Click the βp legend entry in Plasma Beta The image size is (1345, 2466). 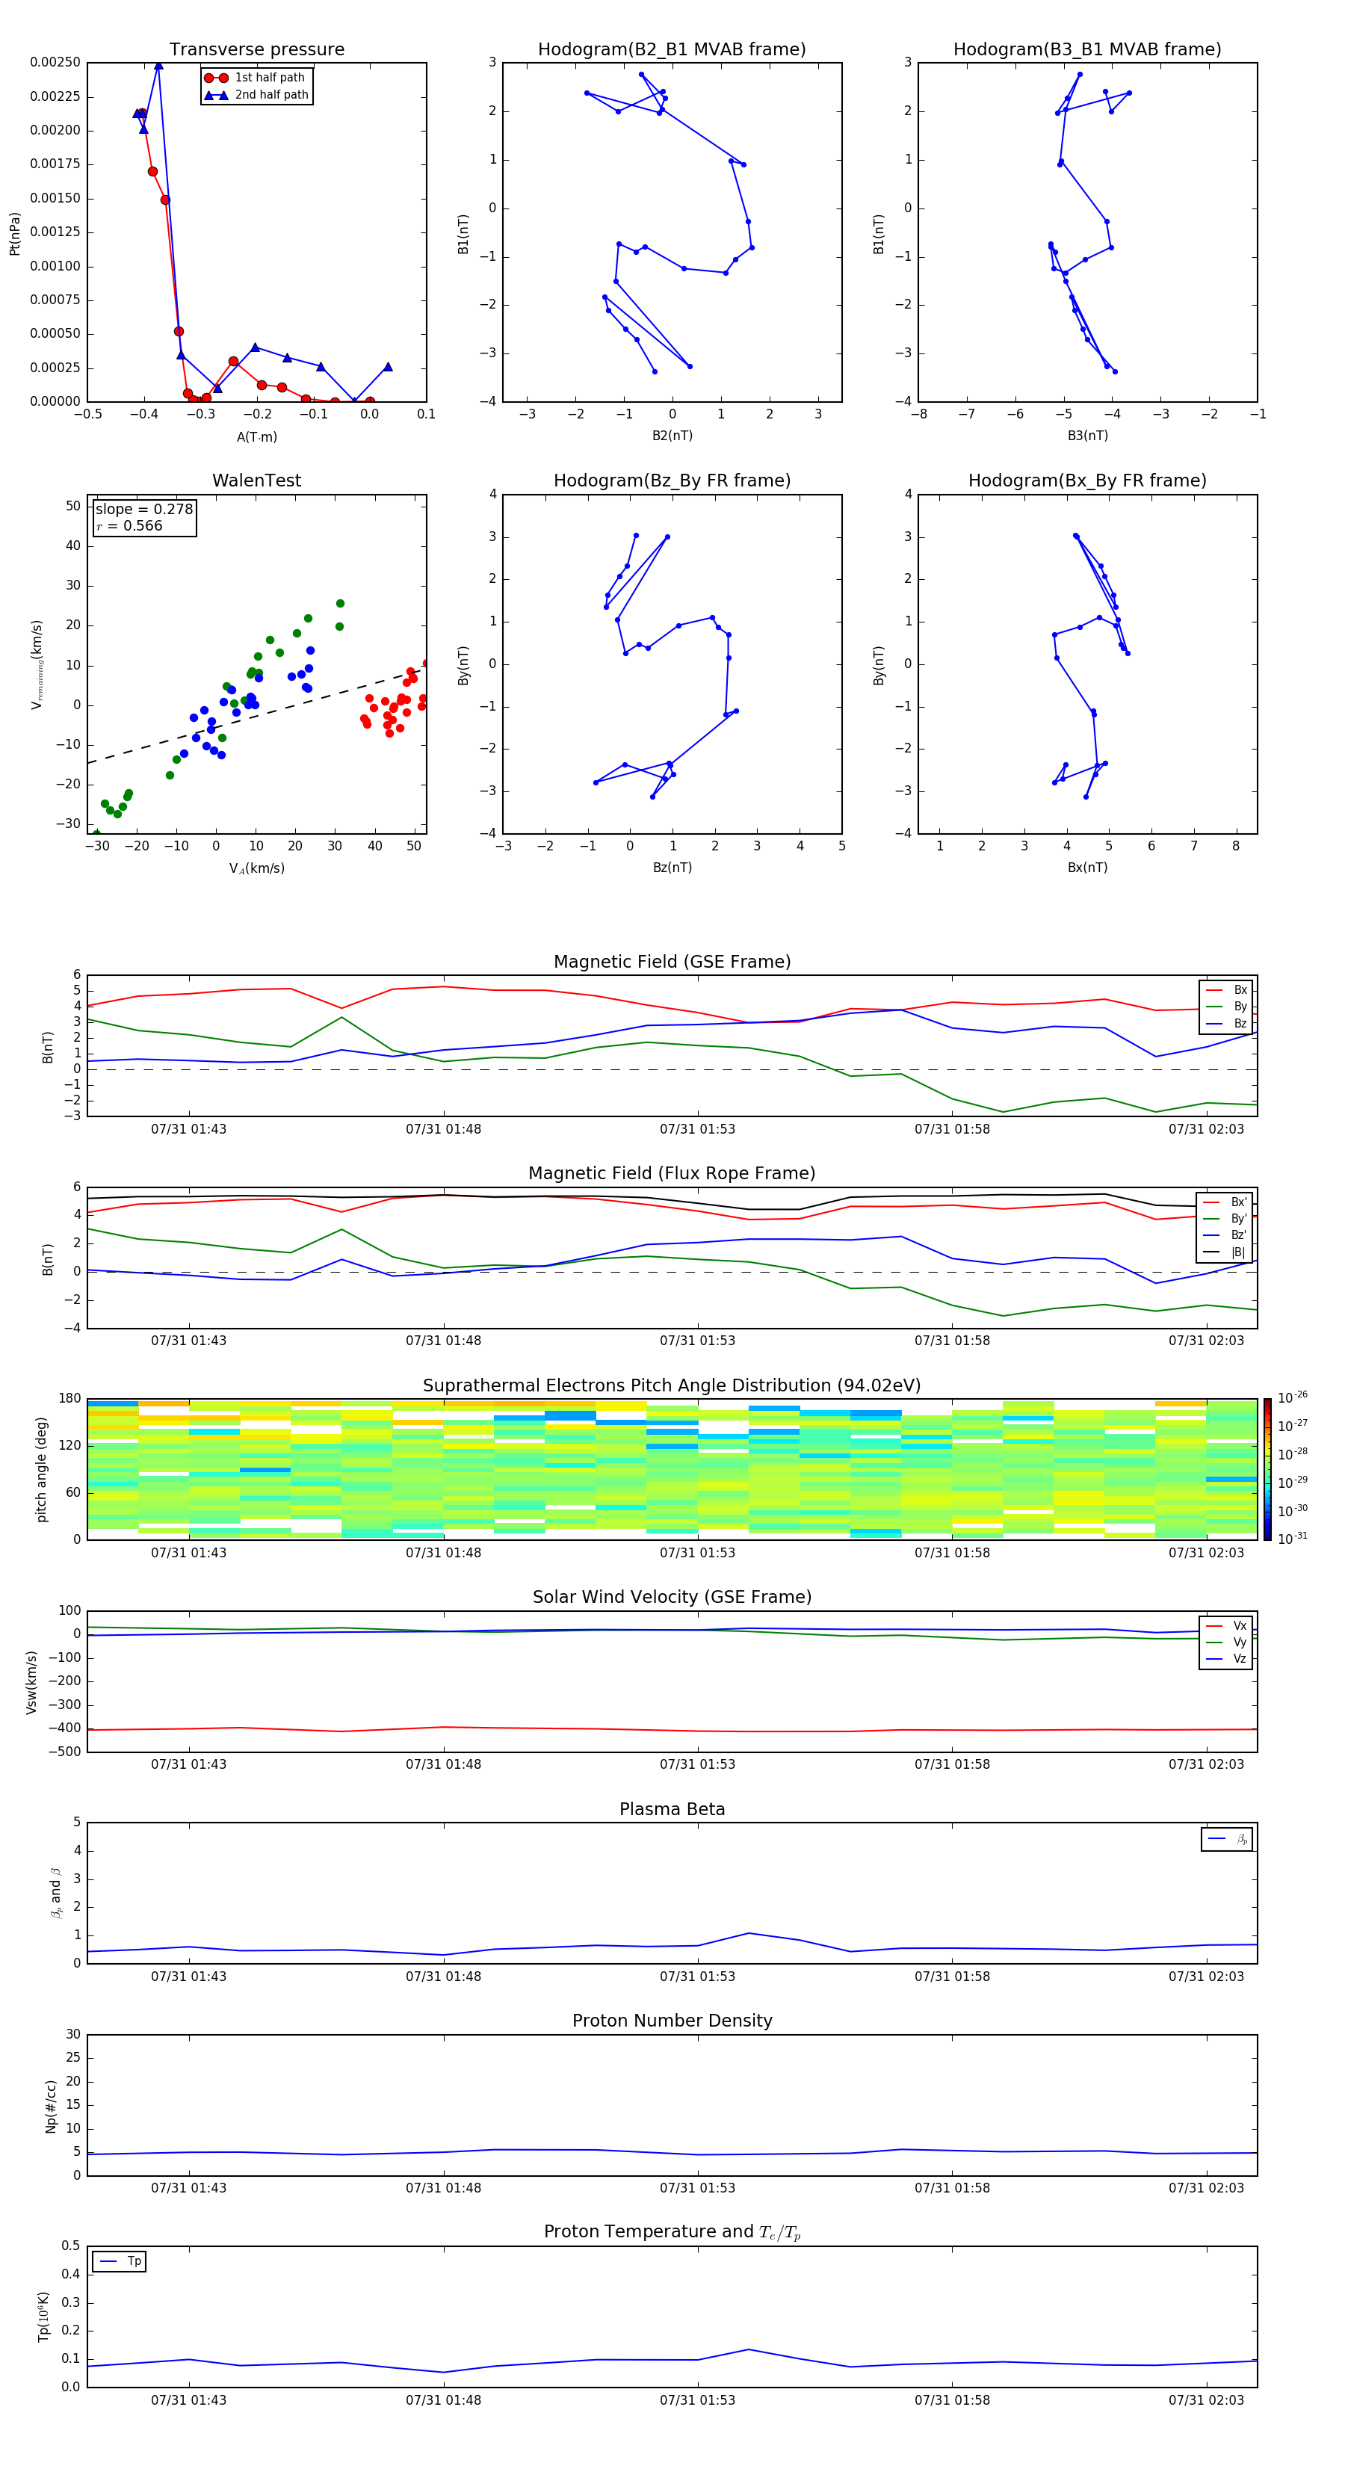[1227, 1839]
